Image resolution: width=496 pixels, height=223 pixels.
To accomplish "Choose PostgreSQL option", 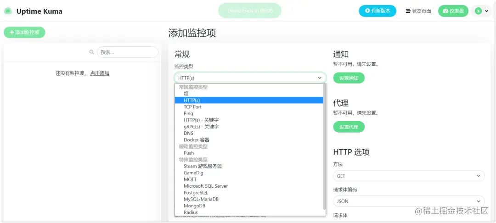I will (x=249, y=193).
